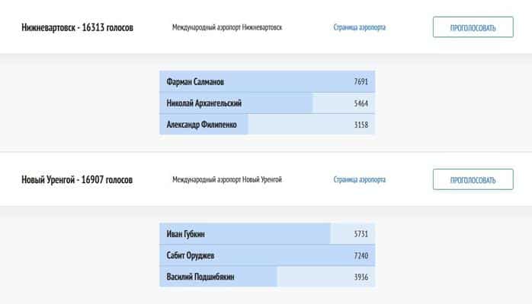Click the vote count 3731
This screenshot has height=304, width=532.
click(x=361, y=234)
